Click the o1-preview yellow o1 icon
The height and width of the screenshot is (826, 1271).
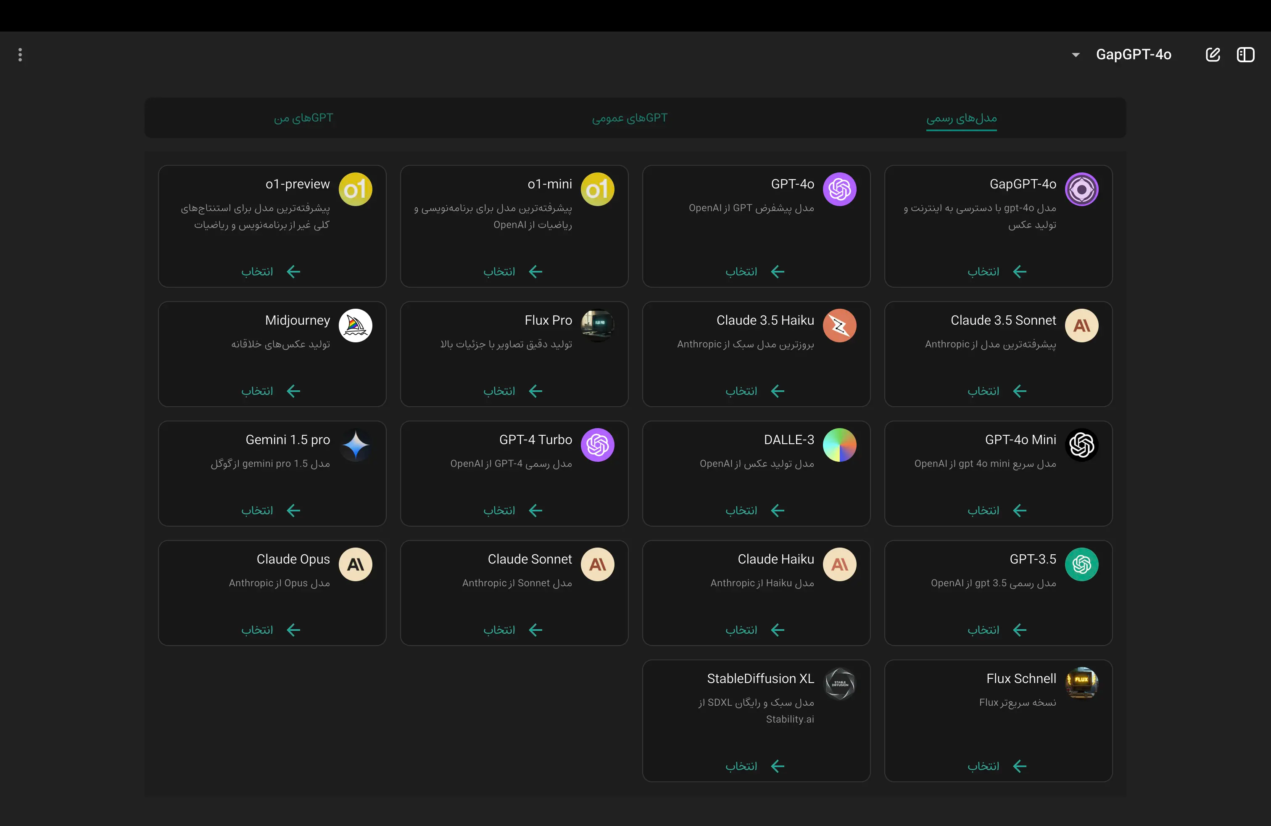pos(355,189)
